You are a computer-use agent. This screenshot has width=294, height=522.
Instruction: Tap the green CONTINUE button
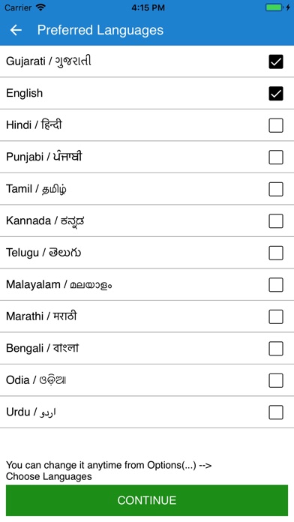147,500
